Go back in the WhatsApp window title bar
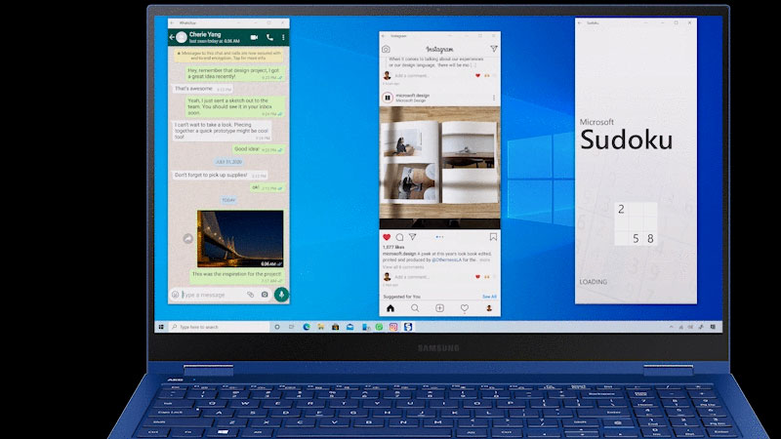 click(172, 22)
